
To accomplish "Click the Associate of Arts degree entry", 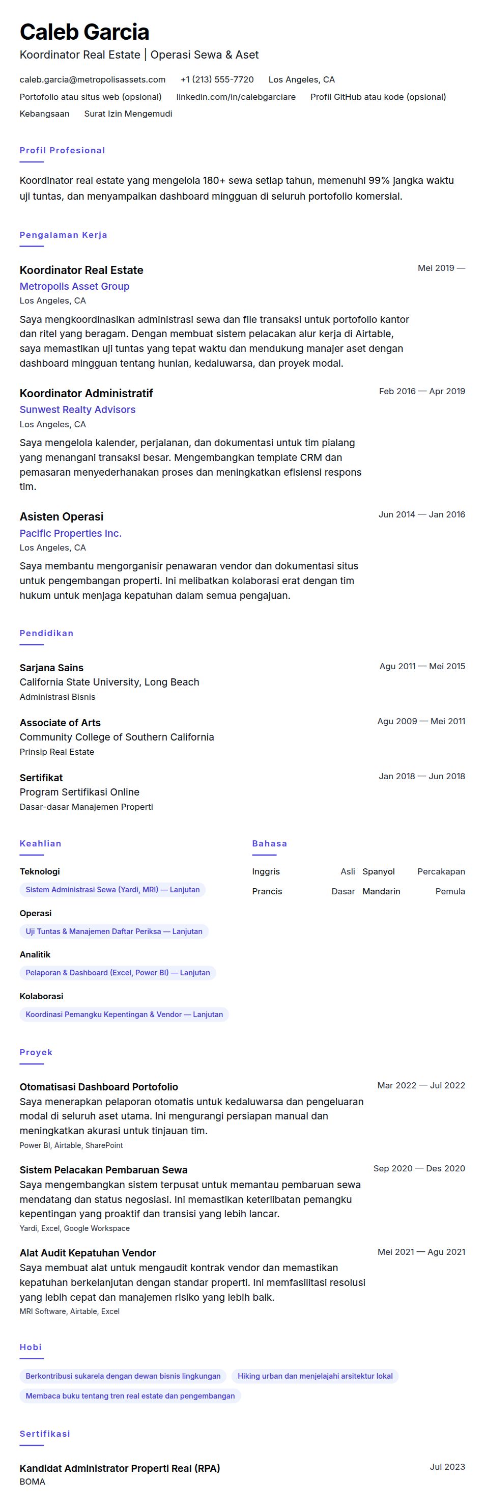I will point(60,723).
